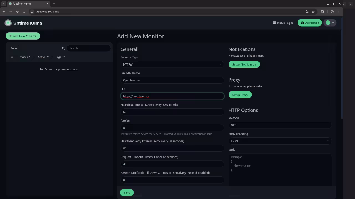Bookmark this page with the star icon

(x=313, y=12)
